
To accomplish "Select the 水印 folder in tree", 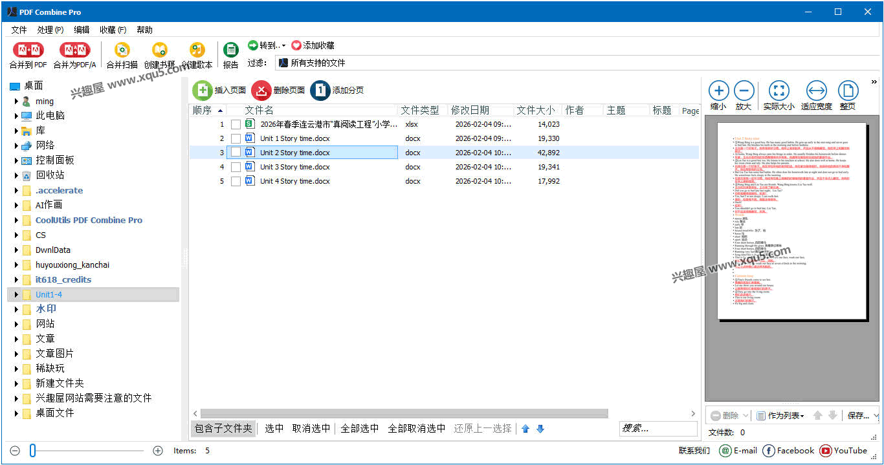I will tap(46, 309).
